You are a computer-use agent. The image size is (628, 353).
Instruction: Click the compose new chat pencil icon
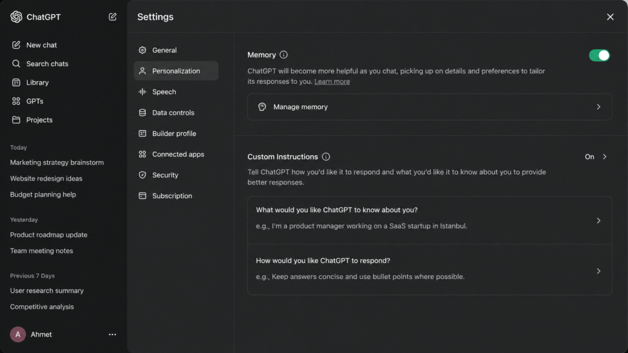(113, 17)
